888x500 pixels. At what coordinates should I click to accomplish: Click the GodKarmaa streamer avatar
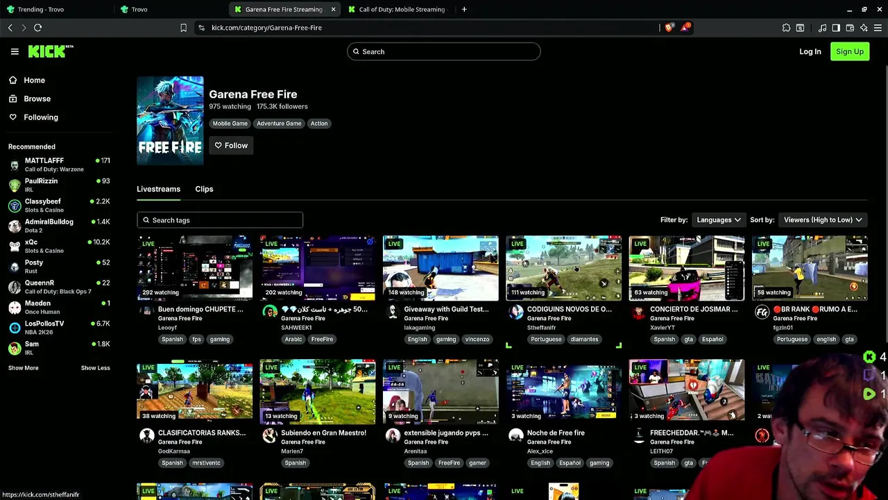coord(146,435)
